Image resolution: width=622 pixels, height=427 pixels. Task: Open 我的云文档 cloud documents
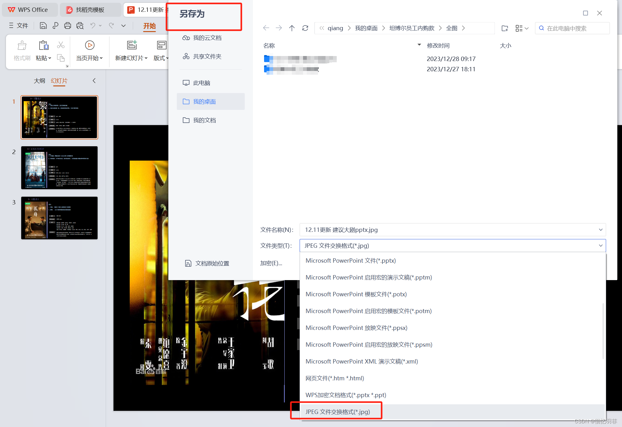pos(202,38)
